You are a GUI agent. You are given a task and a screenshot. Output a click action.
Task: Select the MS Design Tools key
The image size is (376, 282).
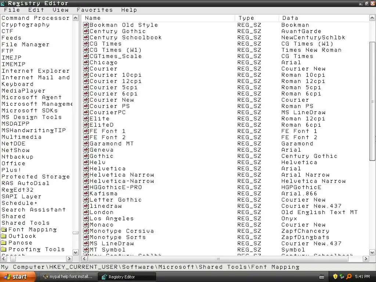pyautogui.click(x=32, y=117)
